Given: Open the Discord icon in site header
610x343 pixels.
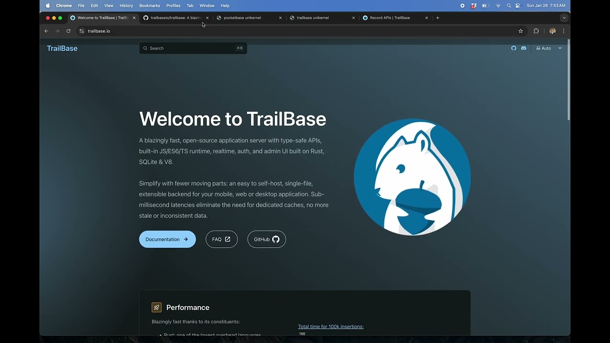Looking at the screenshot, I should 524,48.
